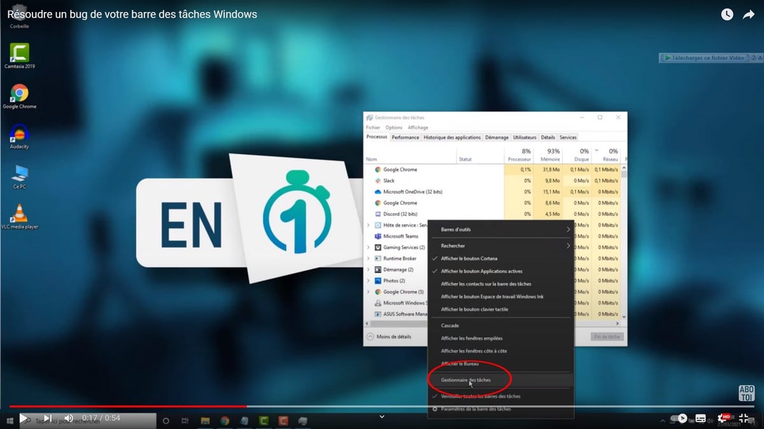Open the share arrow icon

point(748,15)
